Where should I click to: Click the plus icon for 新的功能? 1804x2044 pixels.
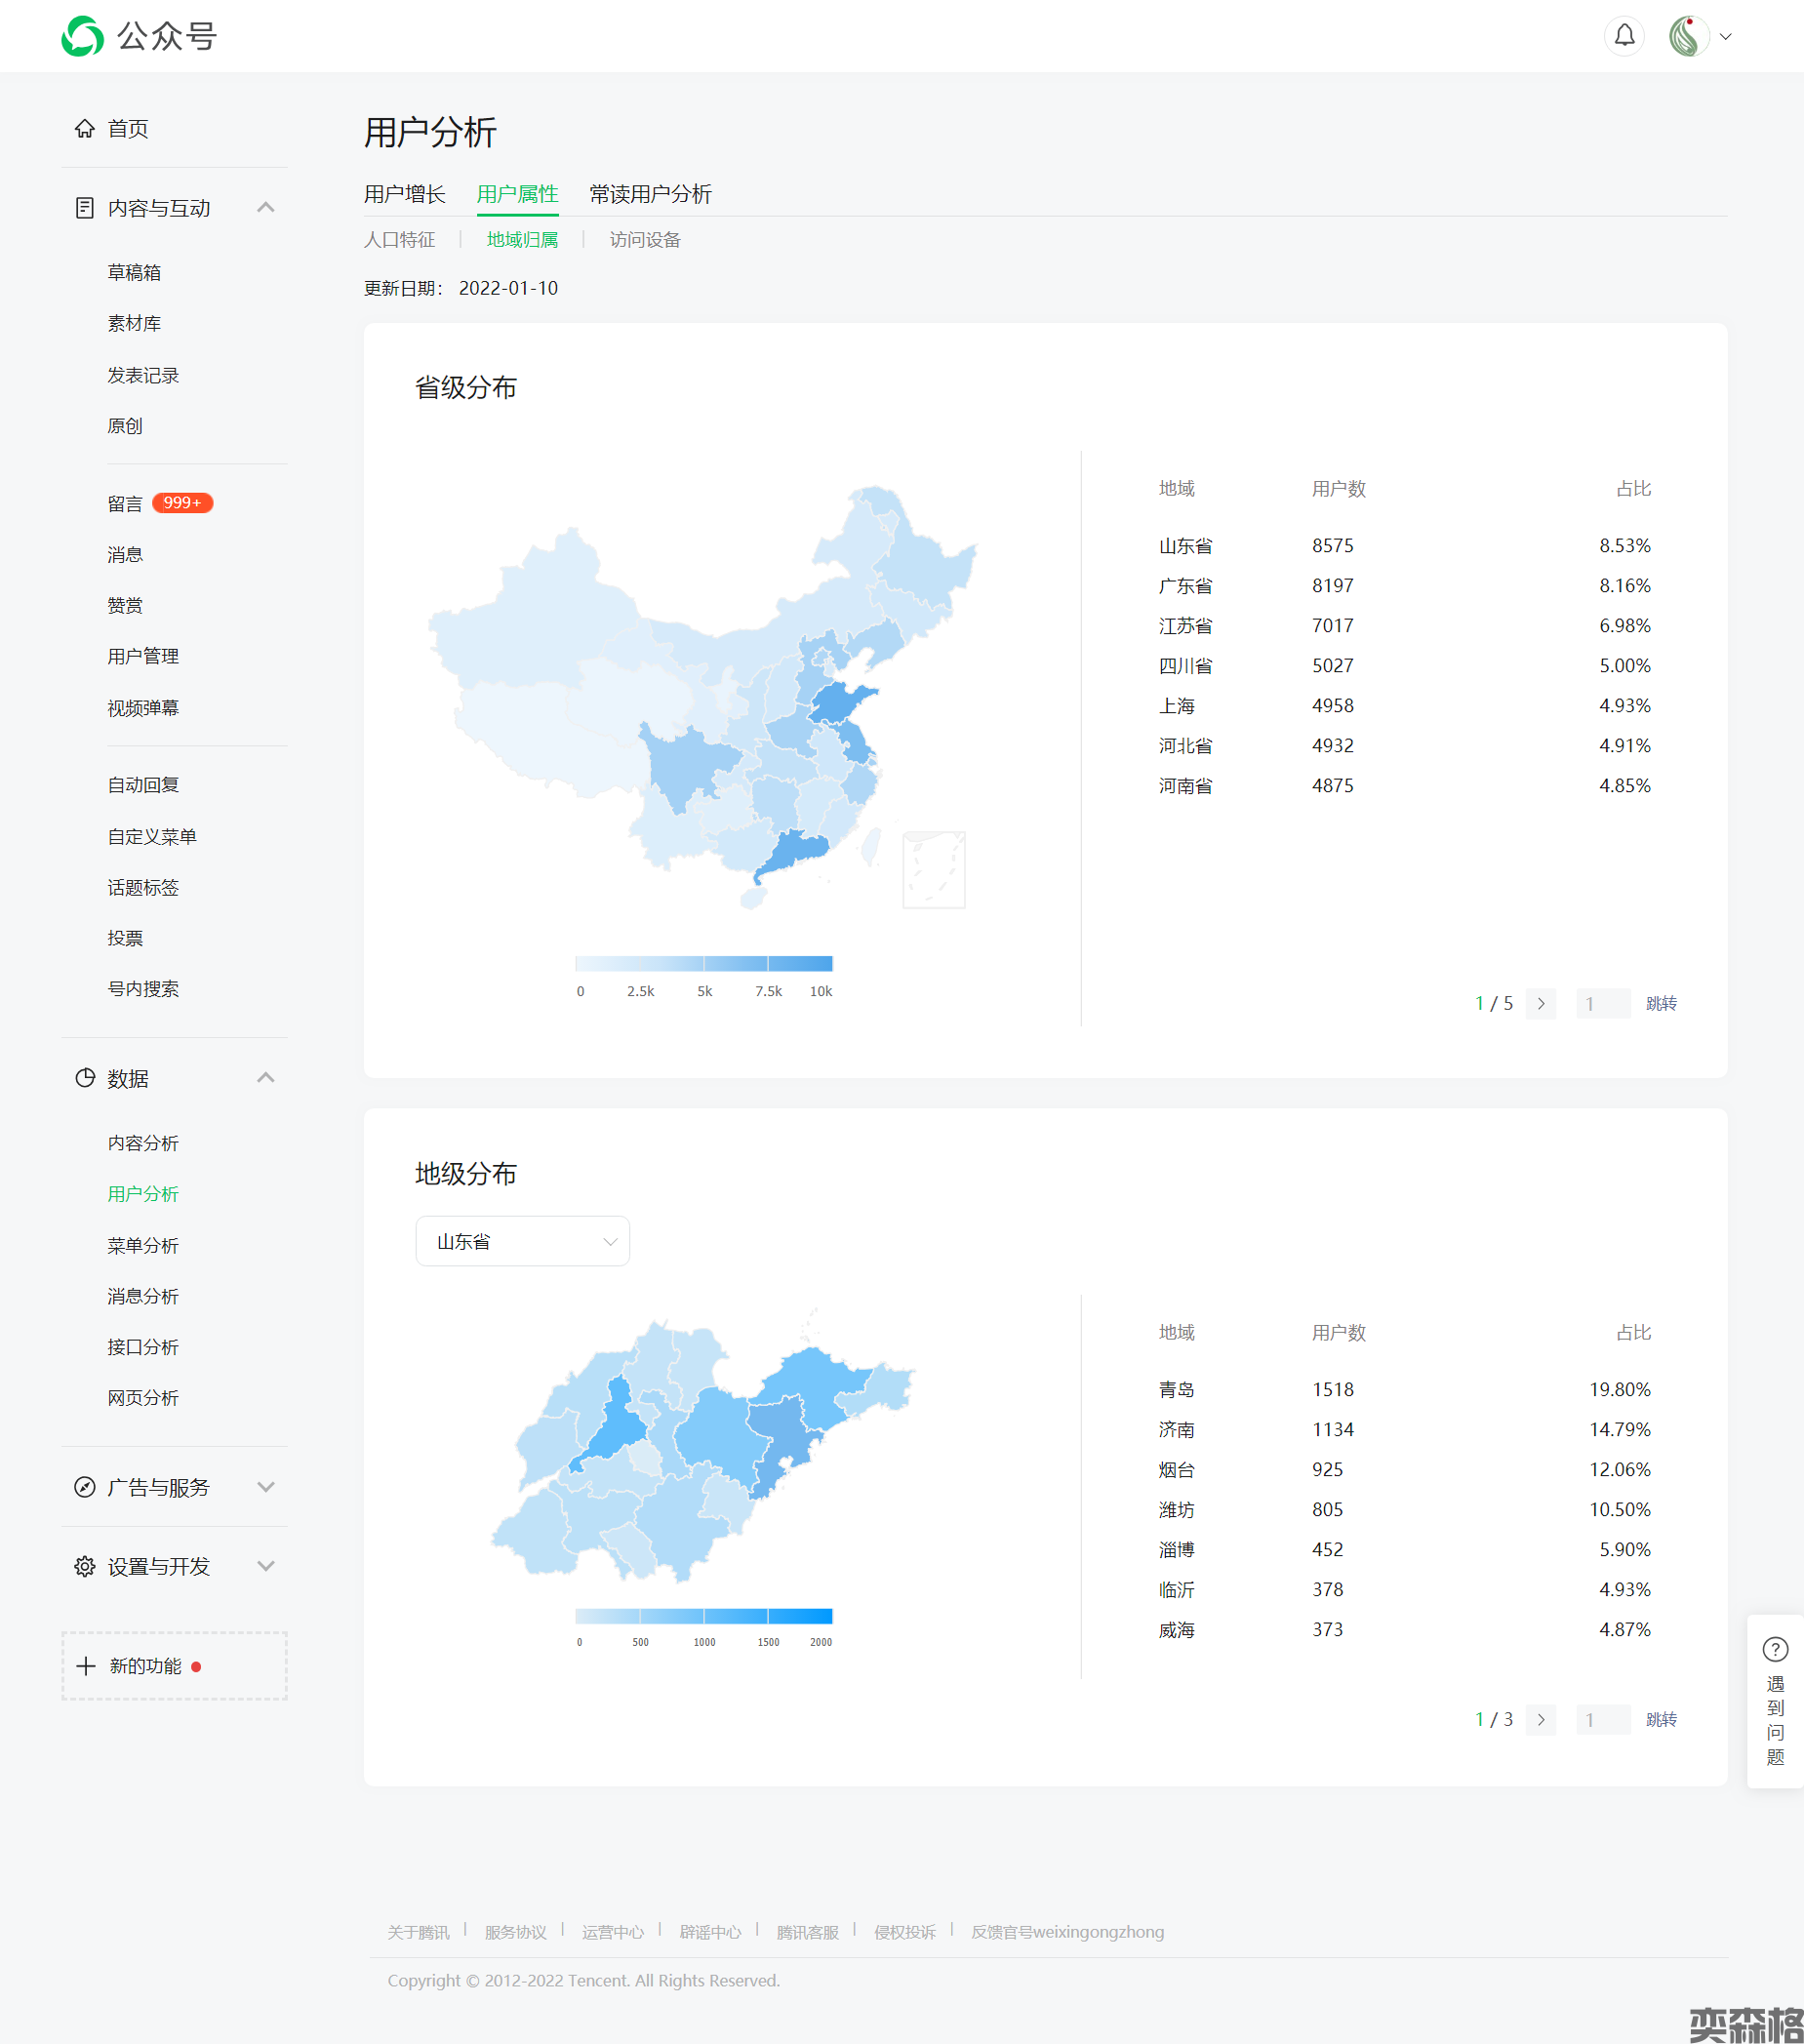click(86, 1666)
